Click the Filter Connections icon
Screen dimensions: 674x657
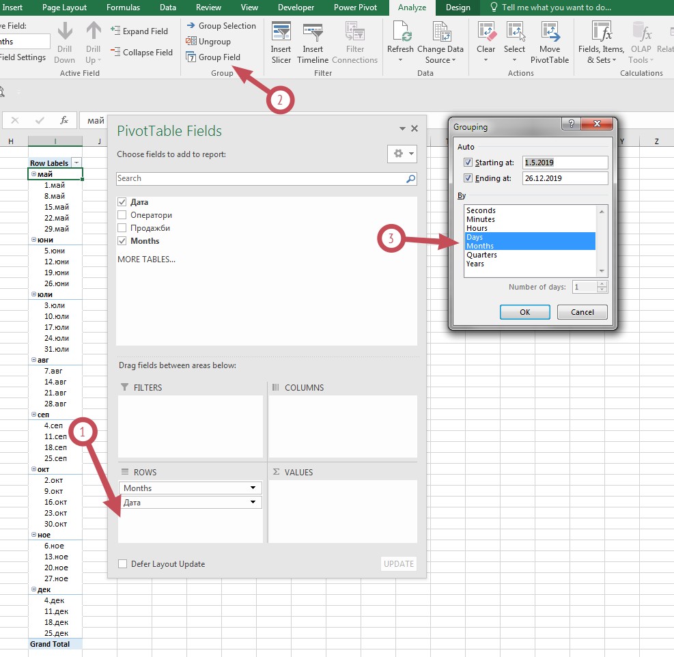click(x=354, y=32)
